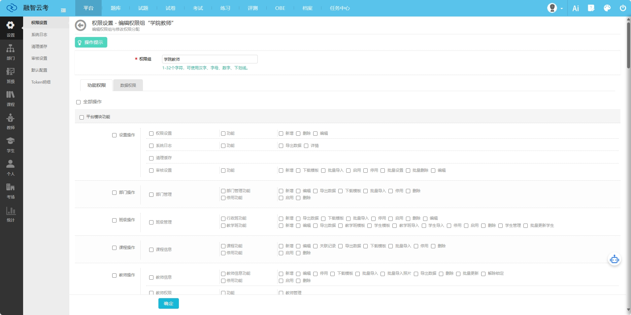This screenshot has height=315, width=631.
Task: Click the 确定 confirm button
Action: coord(168,303)
